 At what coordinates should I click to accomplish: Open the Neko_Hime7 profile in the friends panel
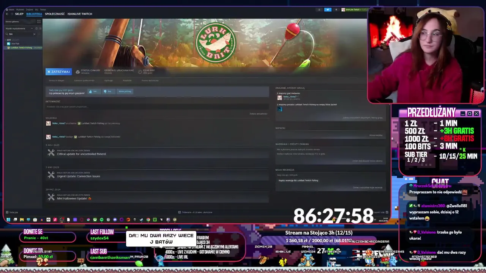pyautogui.click(x=290, y=97)
